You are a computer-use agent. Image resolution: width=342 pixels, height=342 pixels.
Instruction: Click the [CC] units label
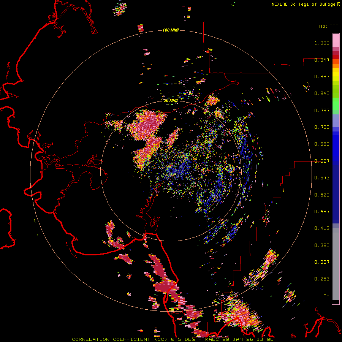324,26
